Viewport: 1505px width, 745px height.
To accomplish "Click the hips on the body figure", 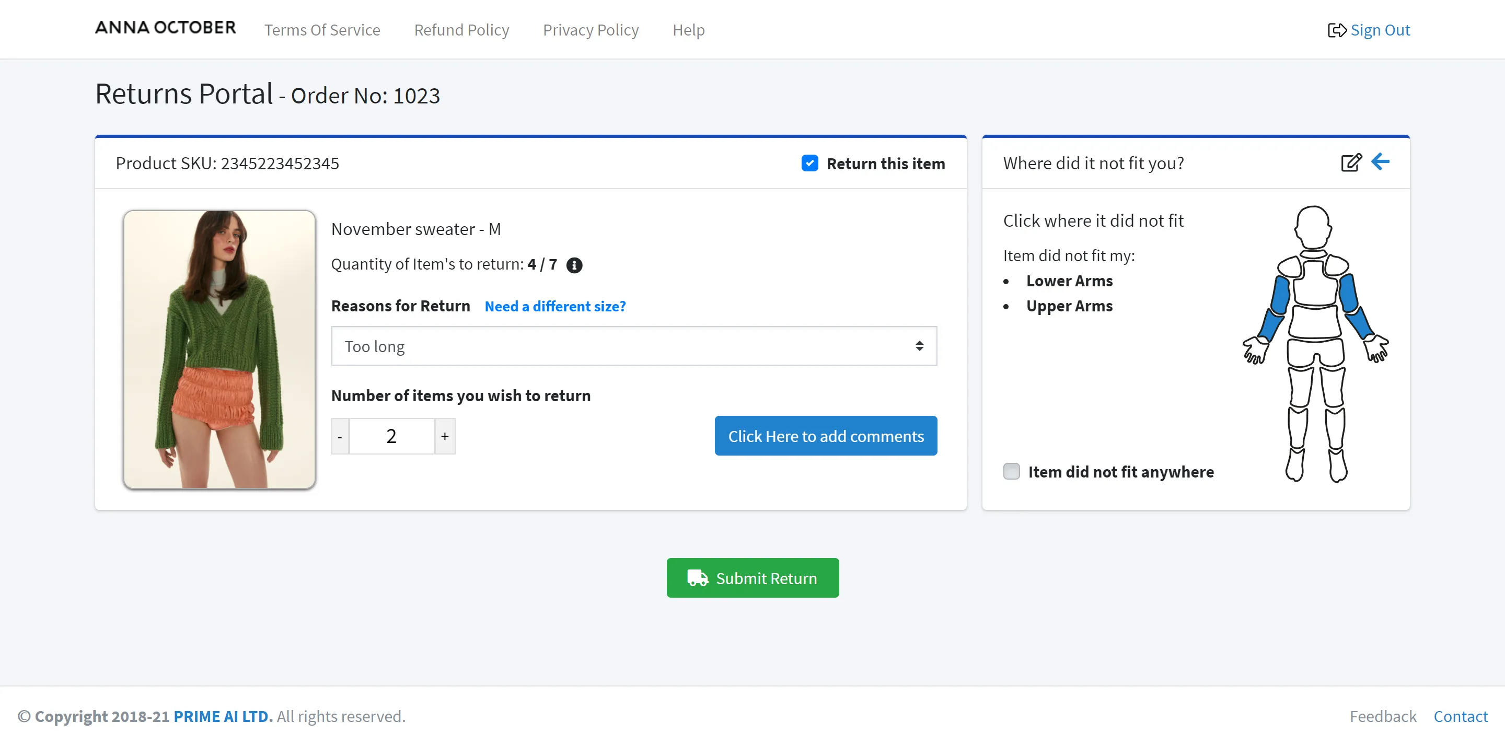I will pyautogui.click(x=1315, y=353).
